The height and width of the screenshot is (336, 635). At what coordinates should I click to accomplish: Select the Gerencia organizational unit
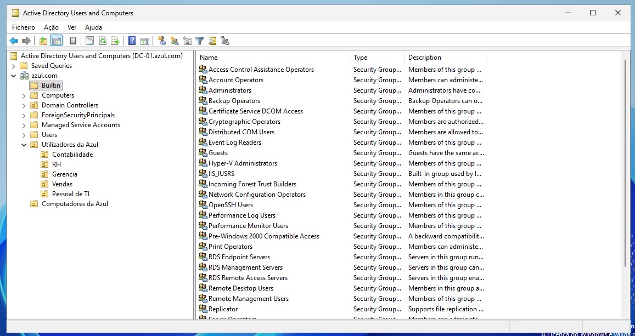64,174
